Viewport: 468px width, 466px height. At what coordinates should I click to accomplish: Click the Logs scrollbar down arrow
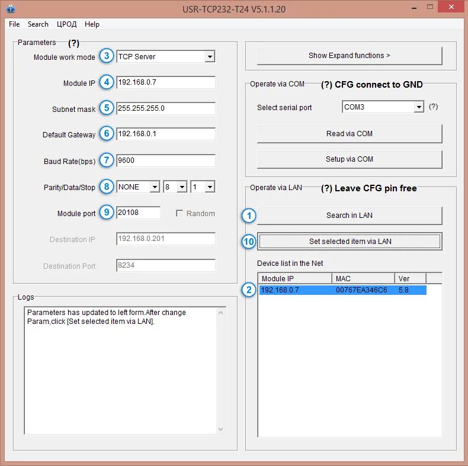coord(220,429)
